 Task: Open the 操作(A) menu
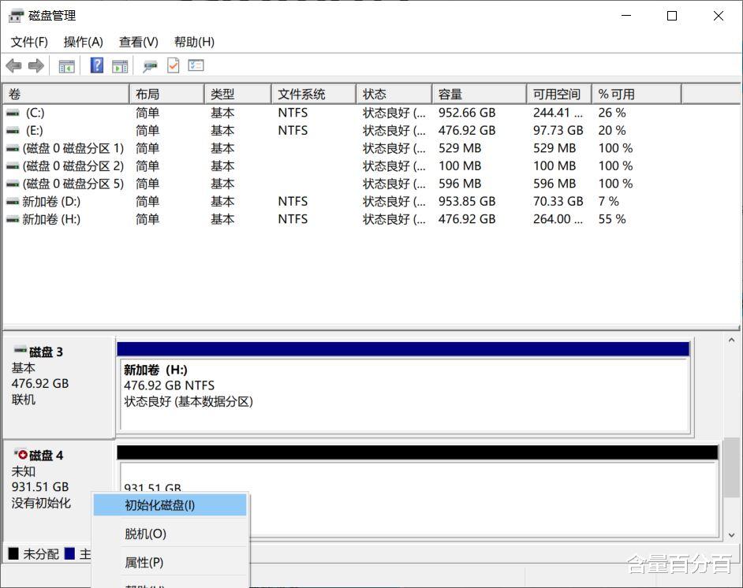pos(84,42)
